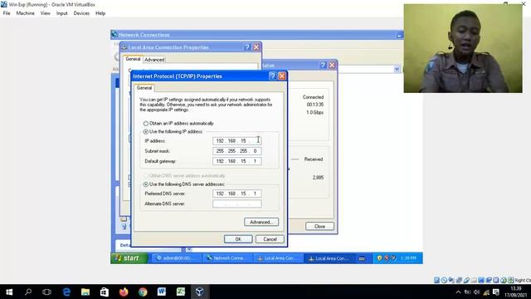
Task: Launch Google Chrome from host taskbar
Action: (143, 292)
